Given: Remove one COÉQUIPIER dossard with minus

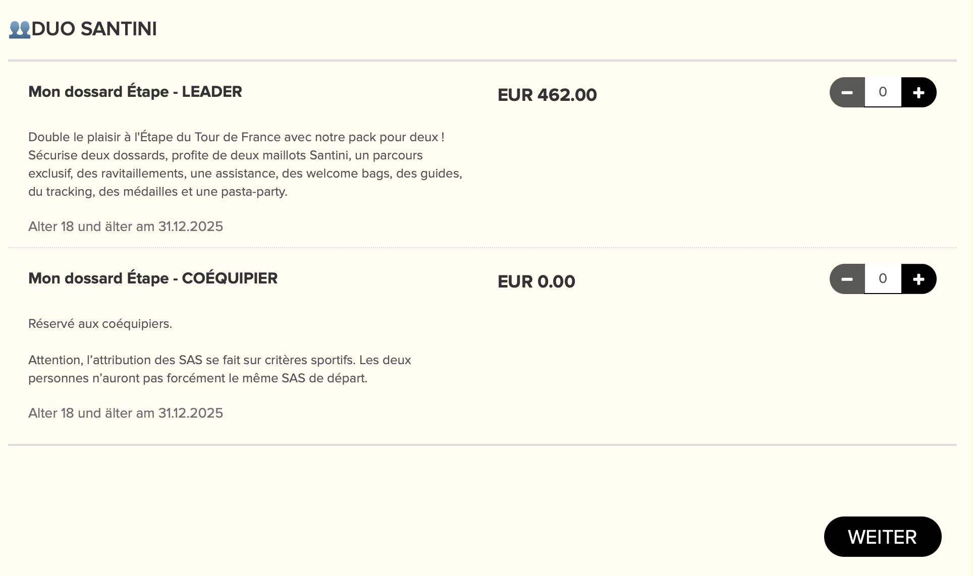Looking at the screenshot, I should pos(847,279).
